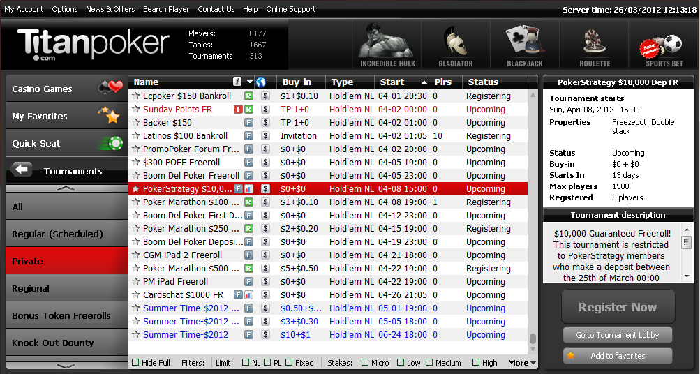Click the F icon on Latinos $100 Bankroll row
The image size is (700, 374).
[248, 135]
